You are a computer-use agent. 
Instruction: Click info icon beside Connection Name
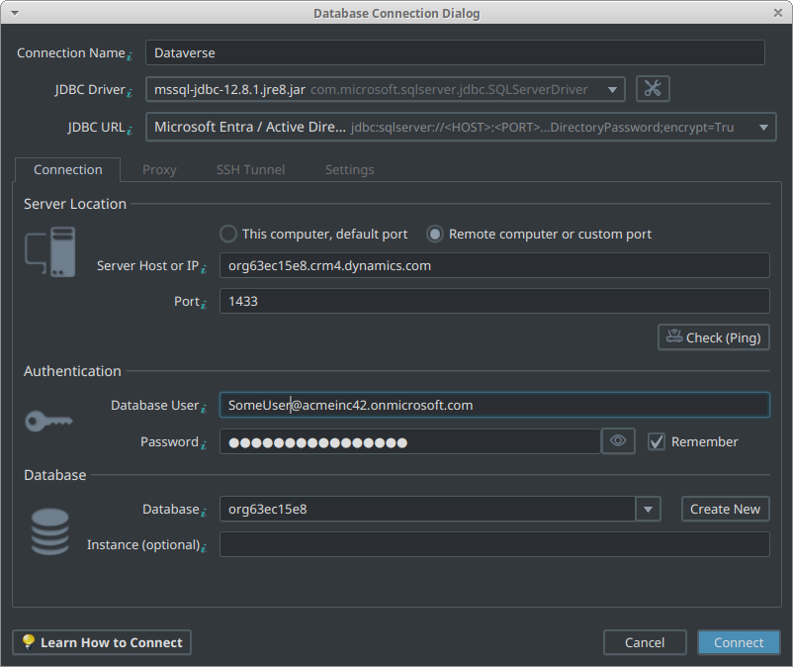130,56
